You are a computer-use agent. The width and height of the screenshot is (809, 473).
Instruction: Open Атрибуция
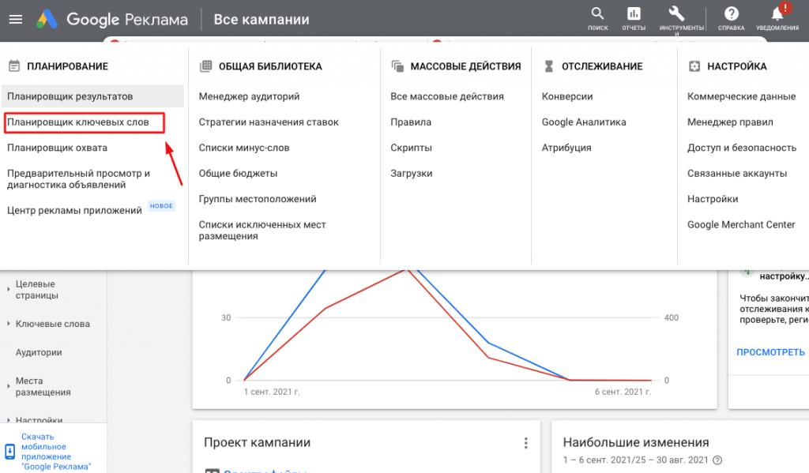point(566,148)
